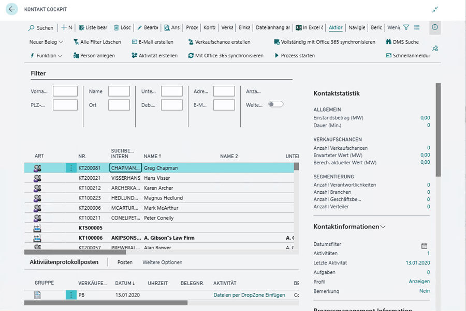This screenshot has height=311, width=466.
Task: Focus the PLZ filter field
Action: (65, 105)
